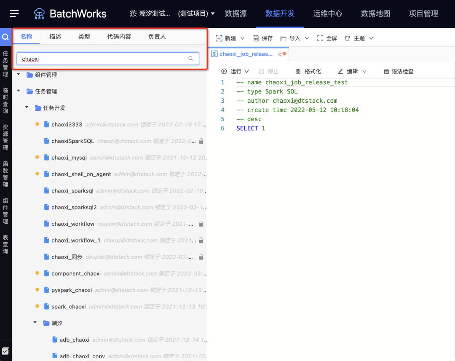Click the hamburger menu icon
This screenshot has width=455, height=361.
click(14, 13)
